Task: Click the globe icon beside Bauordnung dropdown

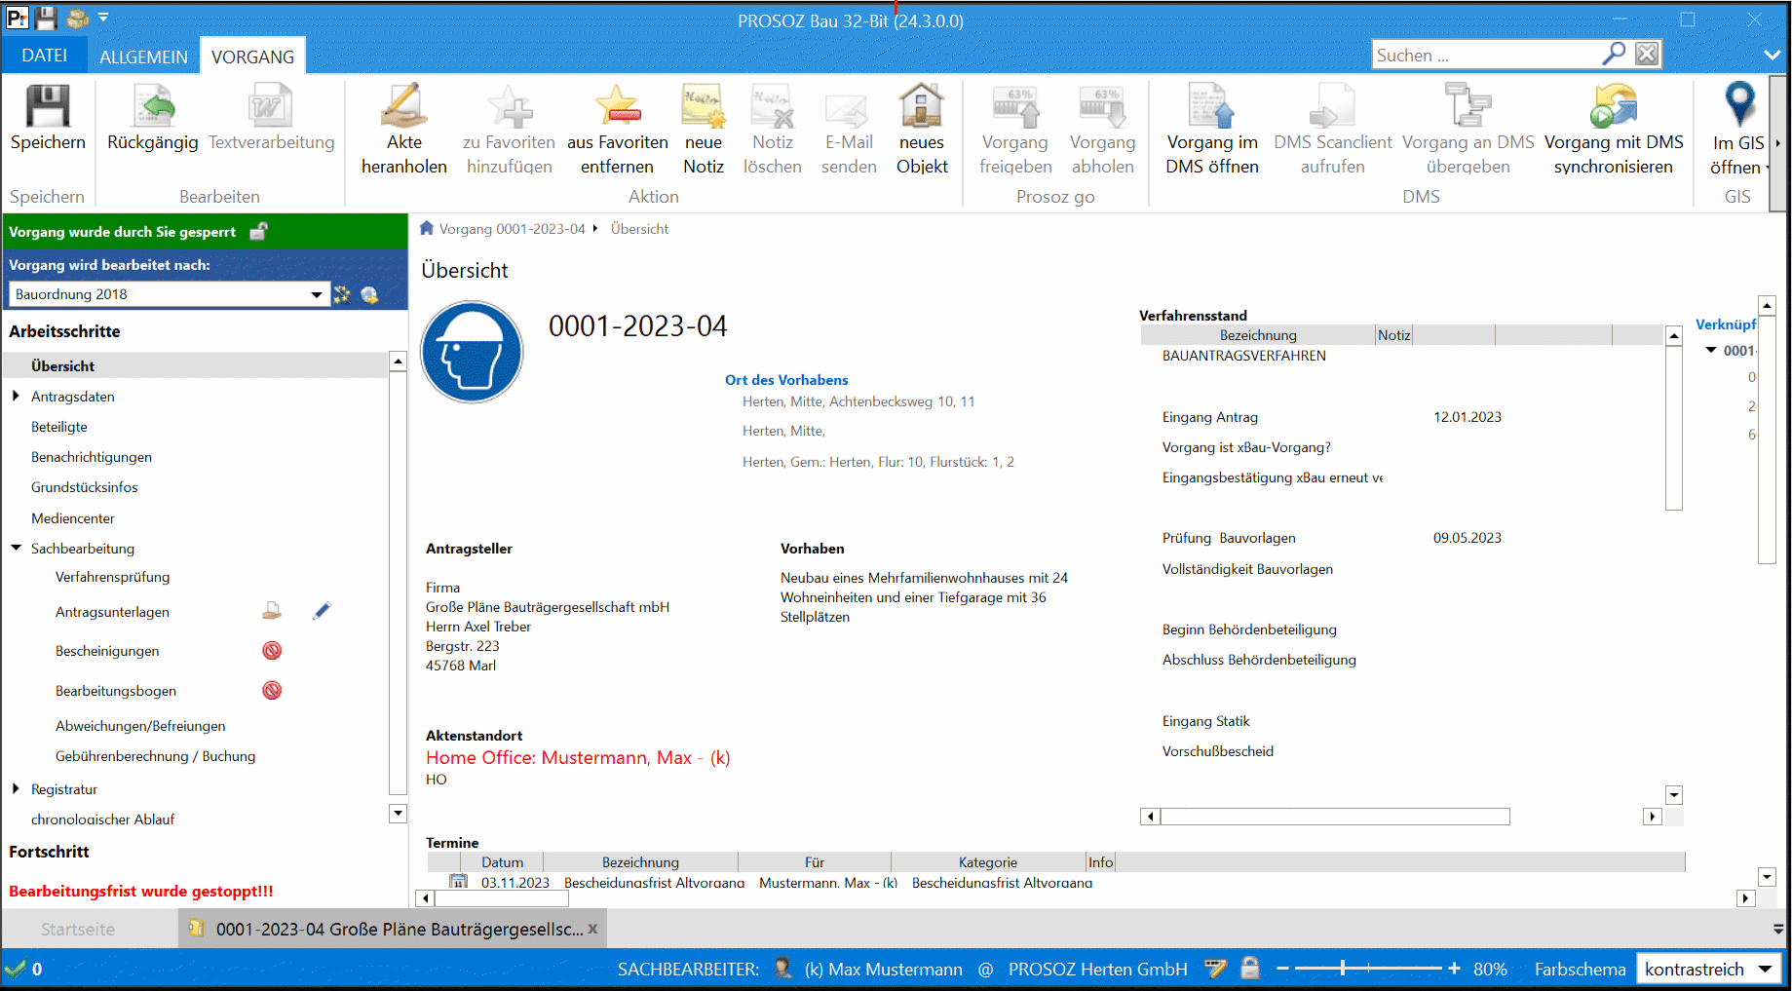Action: [369, 294]
